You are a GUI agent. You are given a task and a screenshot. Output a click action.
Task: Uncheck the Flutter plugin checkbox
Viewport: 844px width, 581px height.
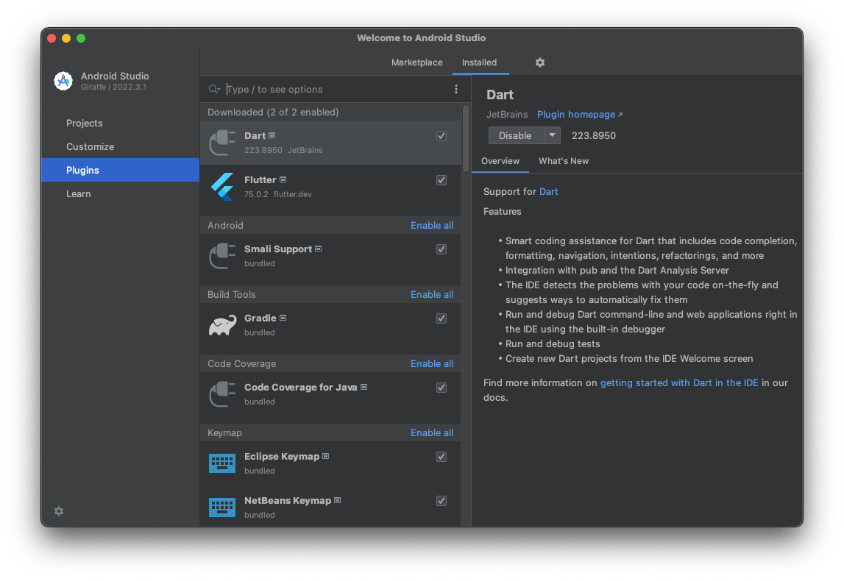[441, 180]
